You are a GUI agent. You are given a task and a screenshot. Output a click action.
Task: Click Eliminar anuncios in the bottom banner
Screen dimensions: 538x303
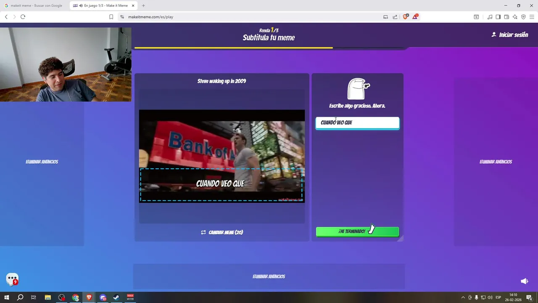pos(269,276)
